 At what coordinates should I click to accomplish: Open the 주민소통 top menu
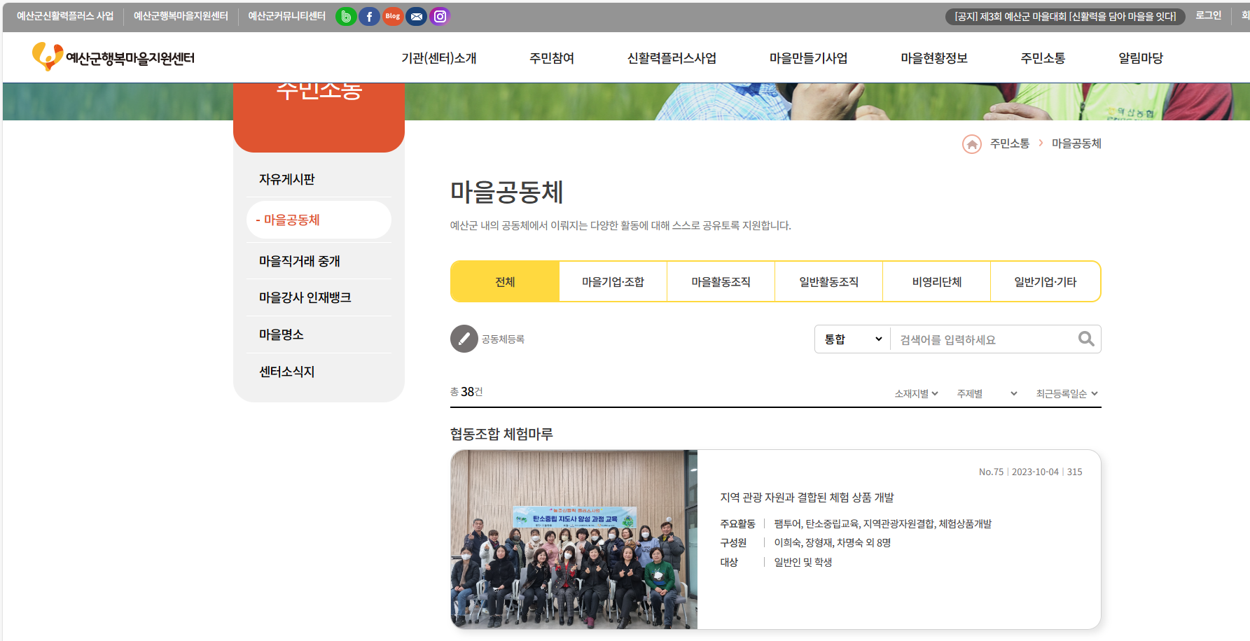(1043, 58)
